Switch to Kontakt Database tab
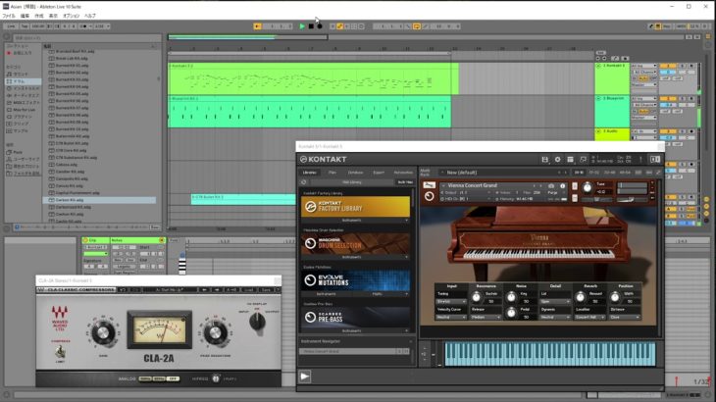This screenshot has width=716, height=402. 355,173
